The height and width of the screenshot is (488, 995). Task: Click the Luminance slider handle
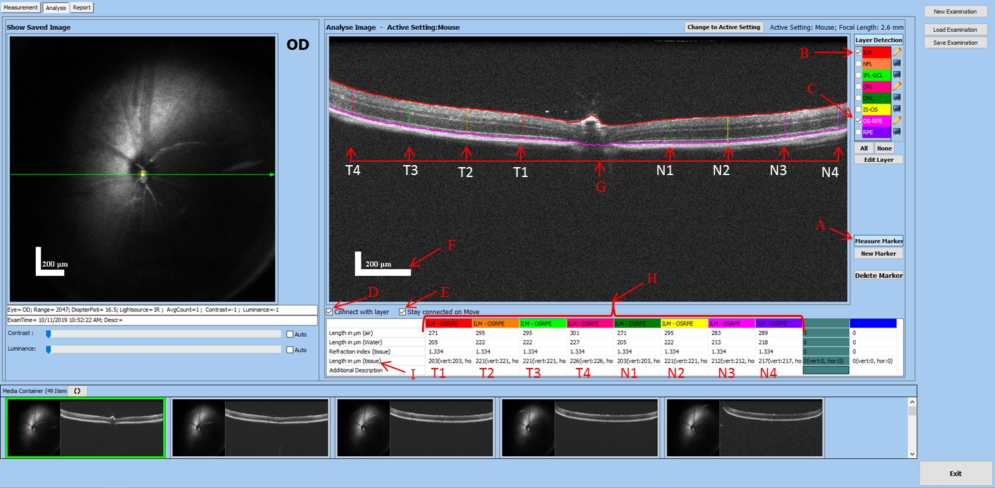(x=48, y=349)
